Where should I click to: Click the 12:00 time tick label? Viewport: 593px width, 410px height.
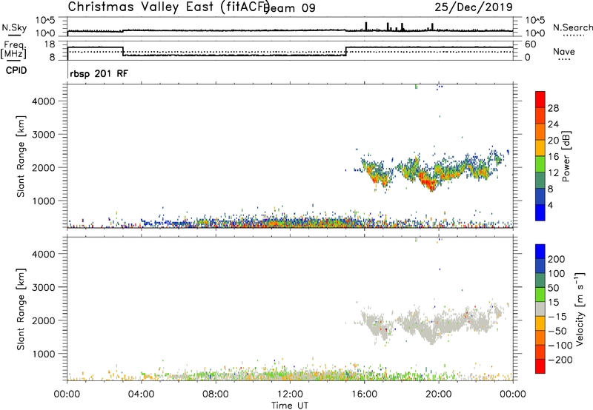pyautogui.click(x=290, y=394)
